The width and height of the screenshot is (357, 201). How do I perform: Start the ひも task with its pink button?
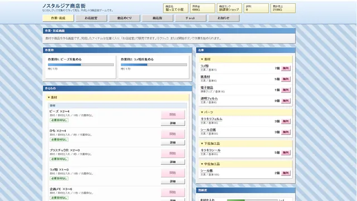click(173, 134)
